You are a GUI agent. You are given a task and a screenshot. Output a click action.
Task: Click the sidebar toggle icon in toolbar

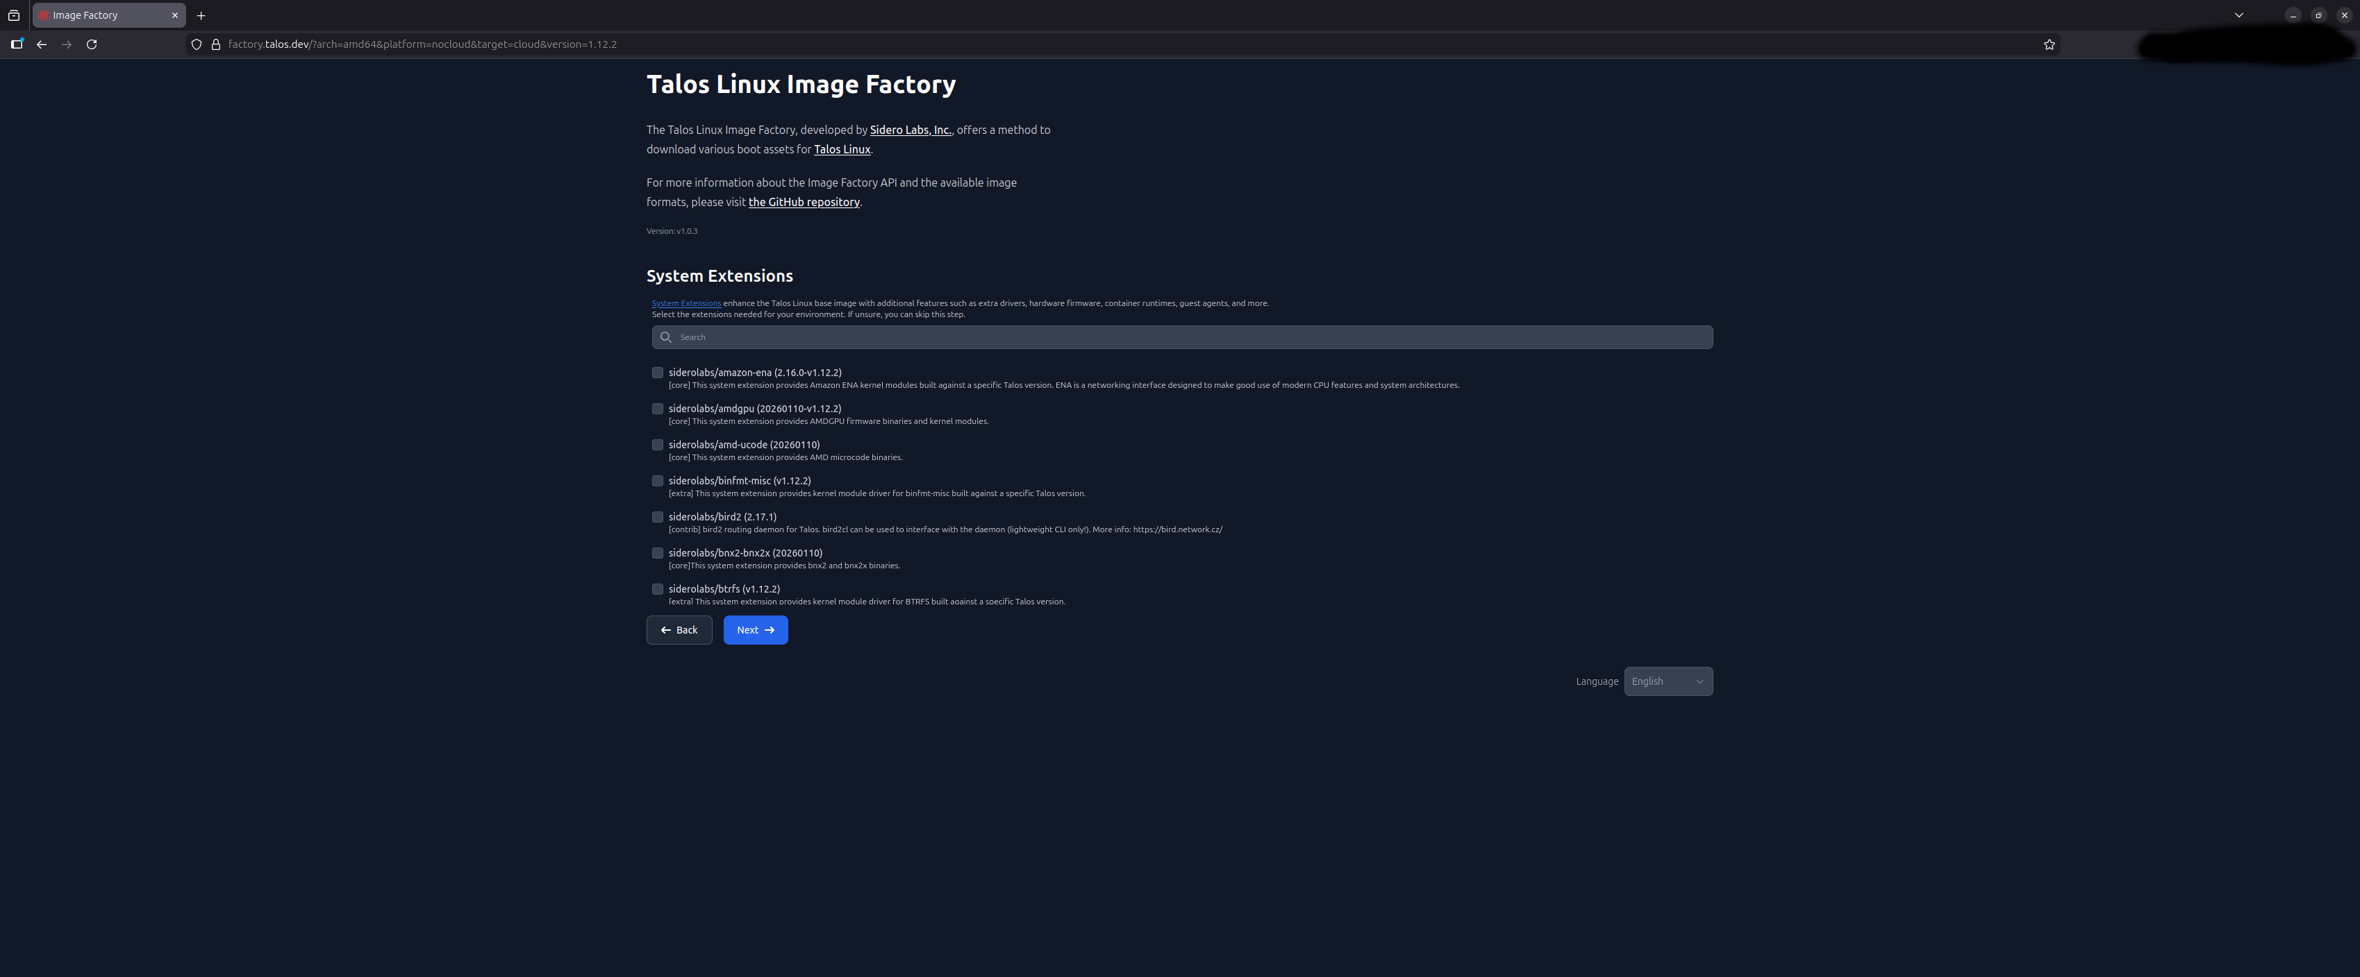click(17, 44)
